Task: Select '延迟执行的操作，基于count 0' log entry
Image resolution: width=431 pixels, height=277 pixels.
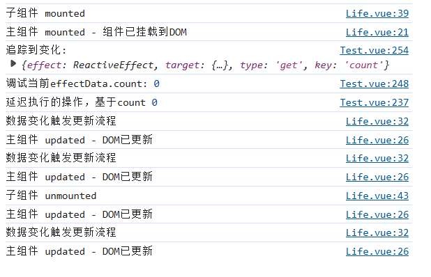Action: coord(82,102)
